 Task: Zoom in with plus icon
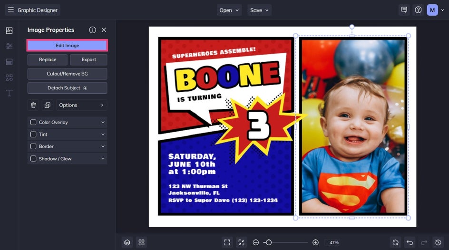tap(315, 242)
